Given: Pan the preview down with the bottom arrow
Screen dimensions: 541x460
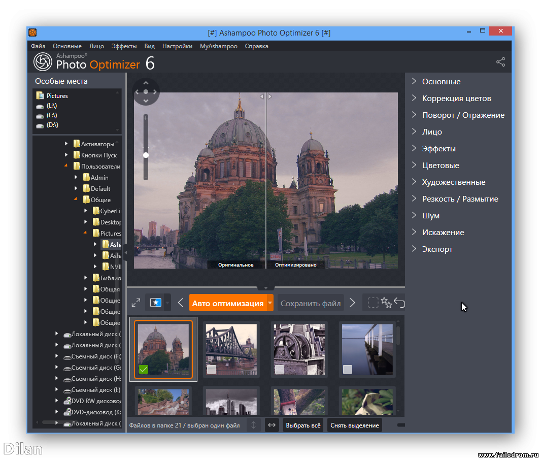Looking at the screenshot, I should [146, 101].
